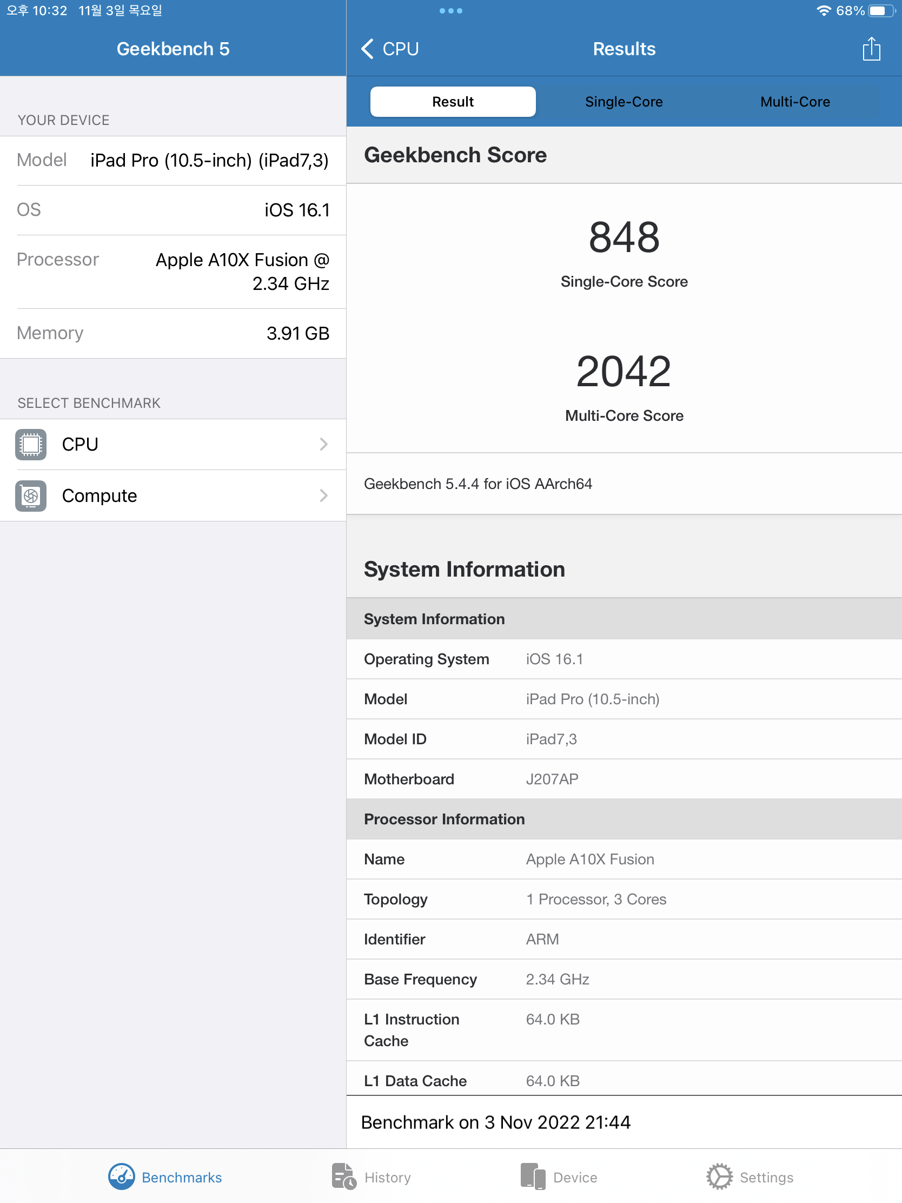
Task: Open the CPU benchmark chip icon
Action: [31, 444]
